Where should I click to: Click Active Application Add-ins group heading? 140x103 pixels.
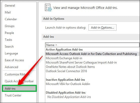tap(64, 50)
